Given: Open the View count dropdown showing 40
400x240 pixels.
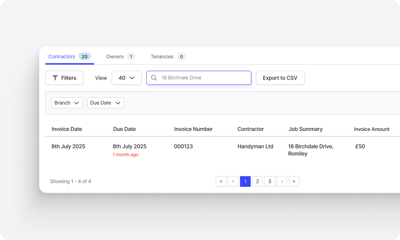Looking at the screenshot, I should (x=127, y=78).
